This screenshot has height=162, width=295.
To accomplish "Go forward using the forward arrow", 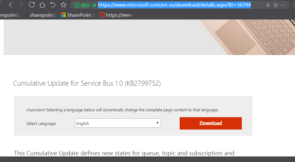I will [21, 5].
